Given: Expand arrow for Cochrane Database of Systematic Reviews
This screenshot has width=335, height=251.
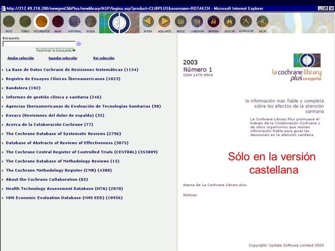Looking at the screenshot, I should pos(3,134).
